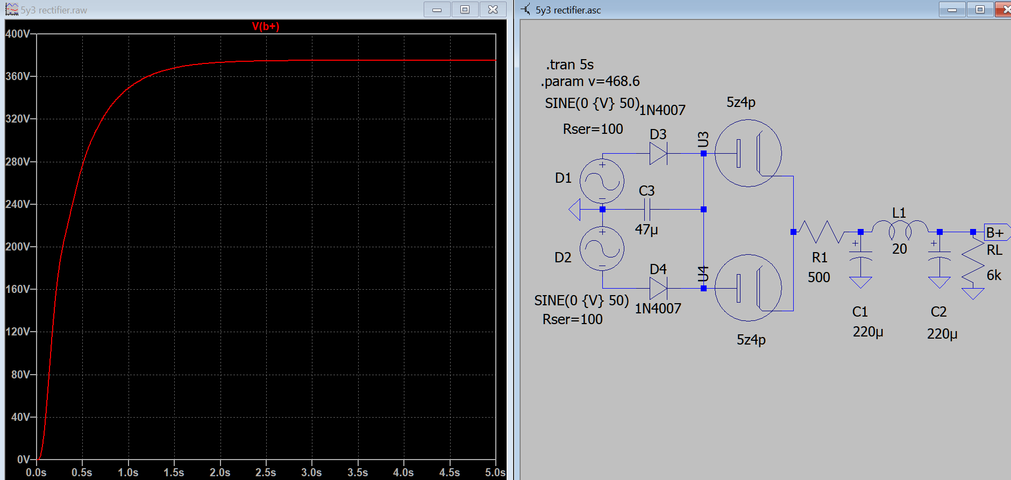The width and height of the screenshot is (1011, 480).
Task: Click the lower 1N4007 diode label
Action: pos(658,309)
